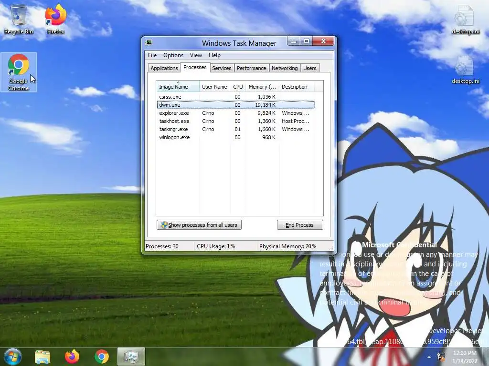Open the View menu

point(196,55)
